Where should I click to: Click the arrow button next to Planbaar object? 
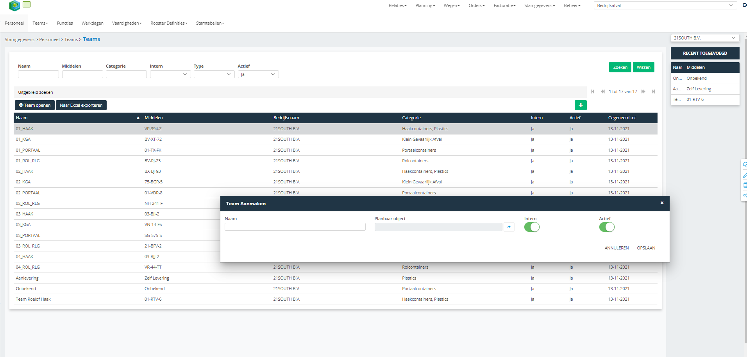[509, 227]
